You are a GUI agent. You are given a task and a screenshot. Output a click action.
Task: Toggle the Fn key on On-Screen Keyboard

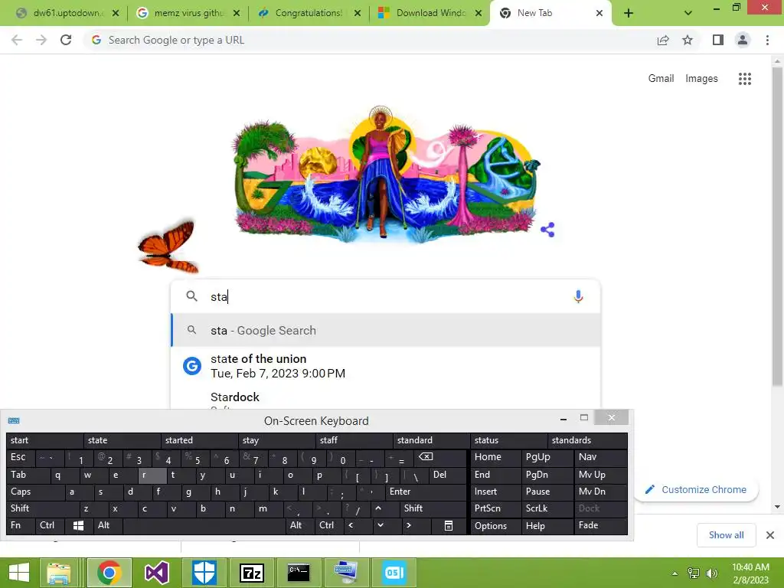pos(21,525)
